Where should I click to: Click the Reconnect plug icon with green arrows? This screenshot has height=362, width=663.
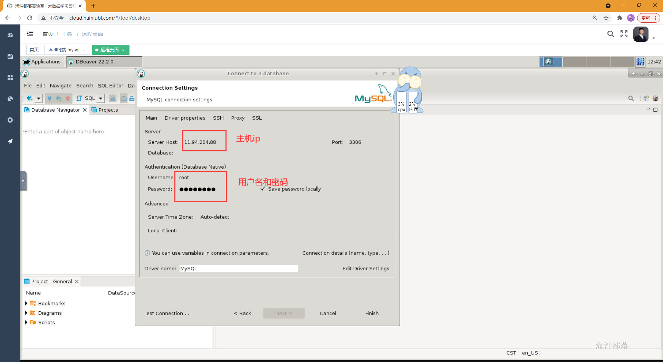59,98
